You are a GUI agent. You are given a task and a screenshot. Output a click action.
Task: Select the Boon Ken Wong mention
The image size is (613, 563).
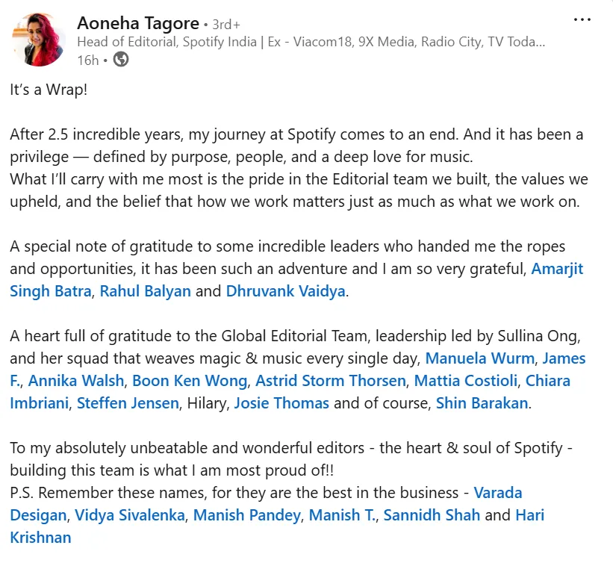[x=190, y=381]
